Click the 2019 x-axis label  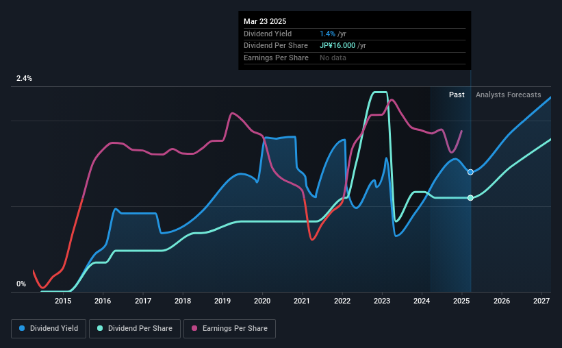click(222, 301)
